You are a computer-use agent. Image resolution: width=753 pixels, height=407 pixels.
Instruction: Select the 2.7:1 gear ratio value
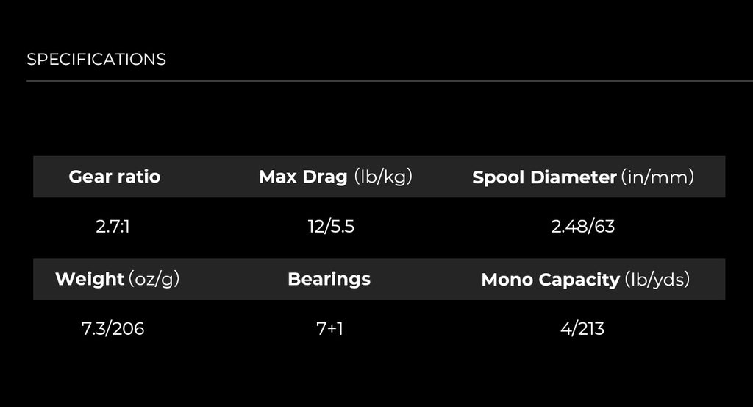pyautogui.click(x=113, y=226)
